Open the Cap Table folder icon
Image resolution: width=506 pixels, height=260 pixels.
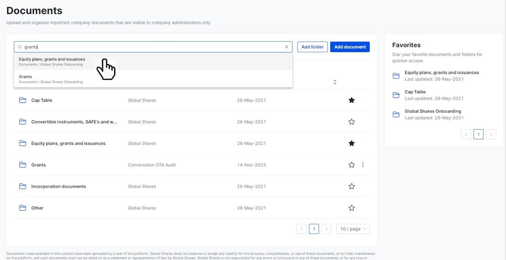(23, 100)
